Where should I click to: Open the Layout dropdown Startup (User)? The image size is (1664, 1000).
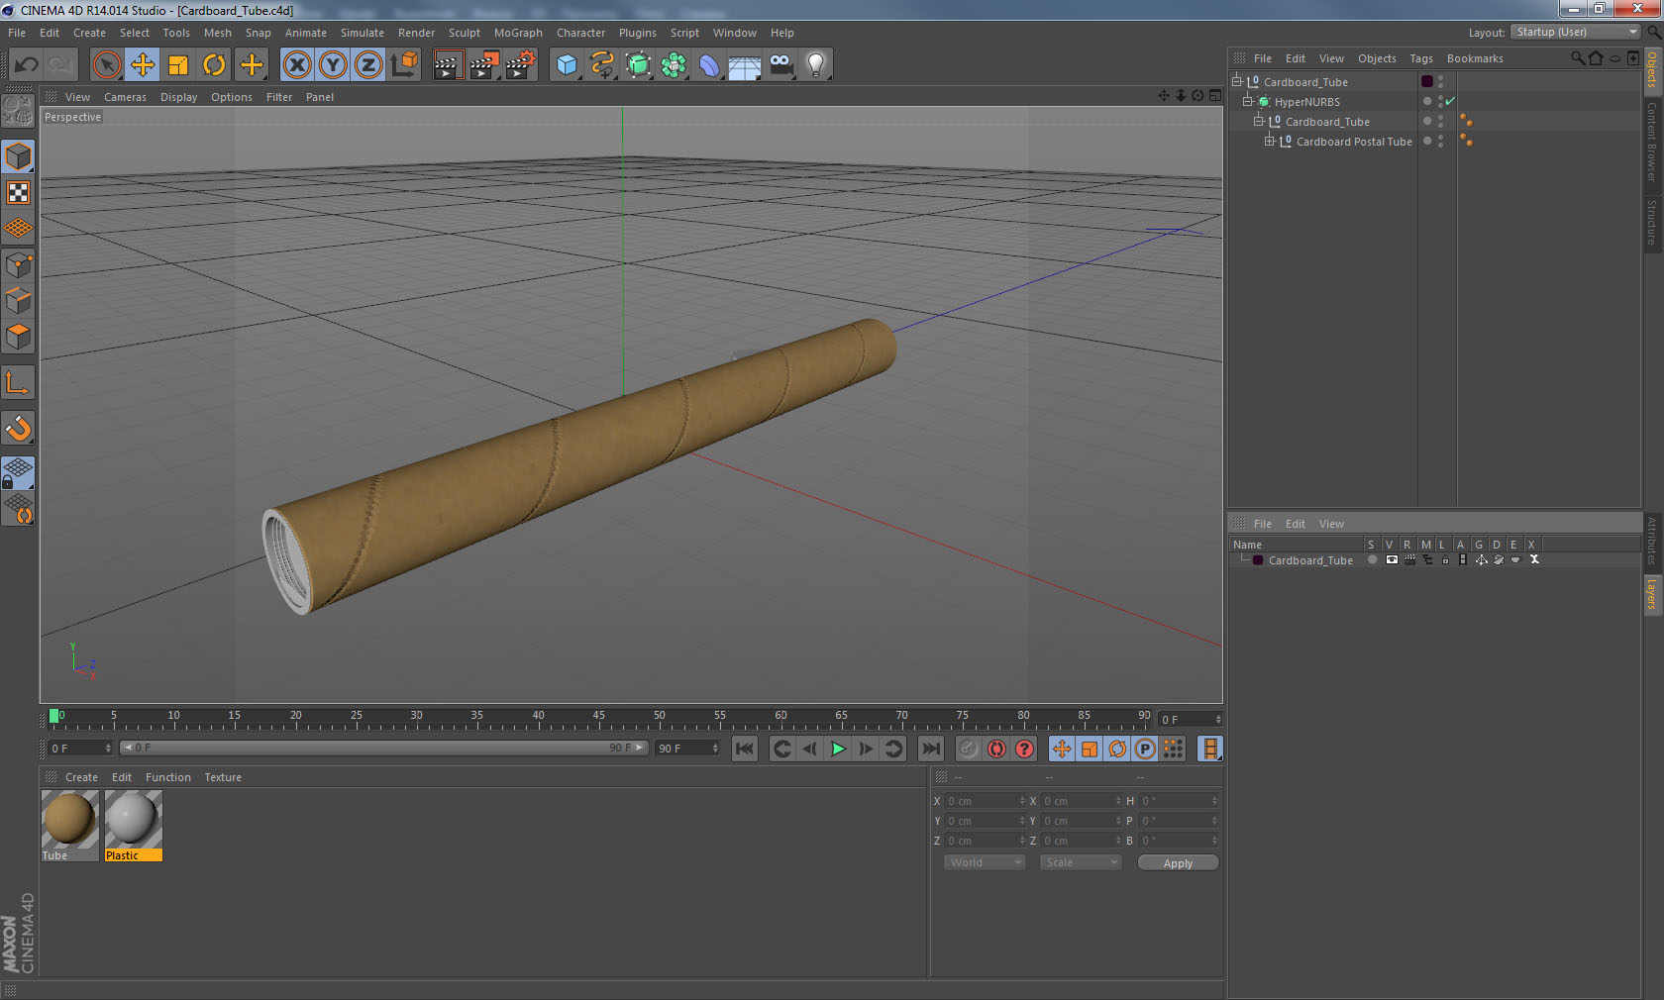1575,32
